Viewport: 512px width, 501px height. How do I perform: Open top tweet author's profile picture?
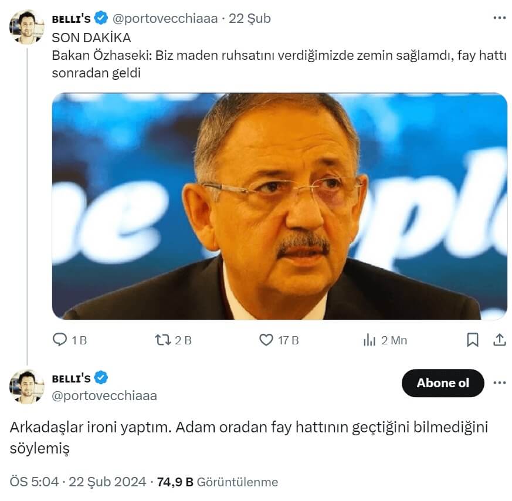click(x=26, y=27)
